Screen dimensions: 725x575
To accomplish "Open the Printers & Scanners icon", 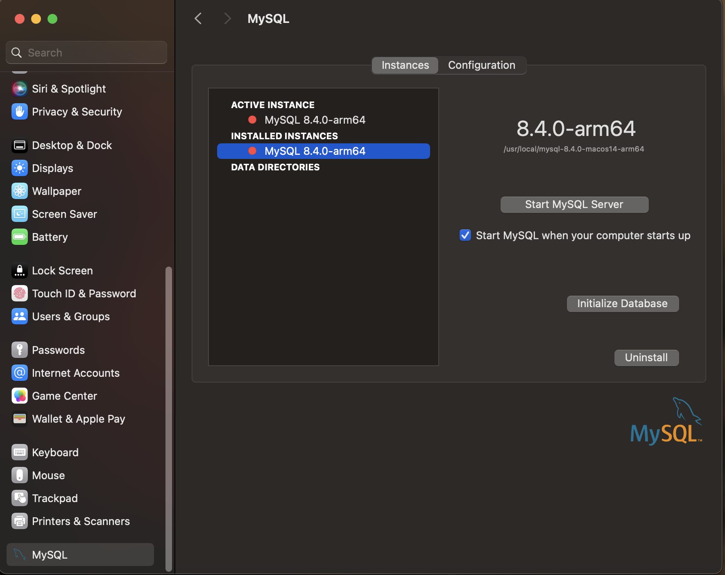I will (20, 521).
